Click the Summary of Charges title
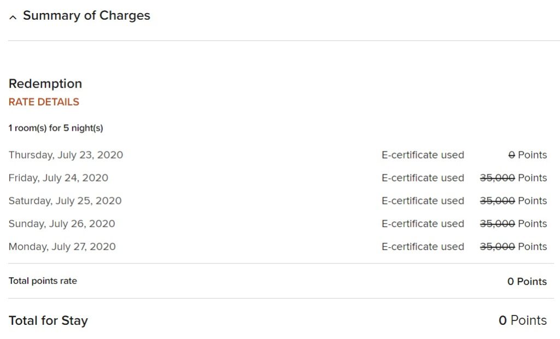This screenshot has height=339, width=560. pos(86,16)
